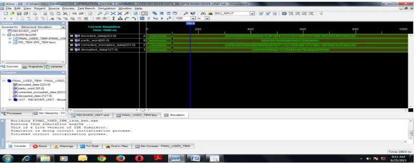Open Google Chrome from the taskbar
416x163 pixels.
tap(102, 159)
